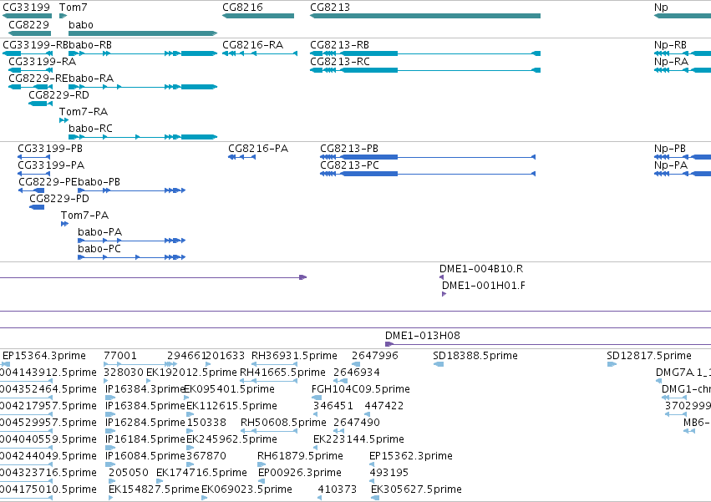Click the CG33199-RA transcript label
The width and height of the screenshot is (711, 502).
[x=42, y=62]
